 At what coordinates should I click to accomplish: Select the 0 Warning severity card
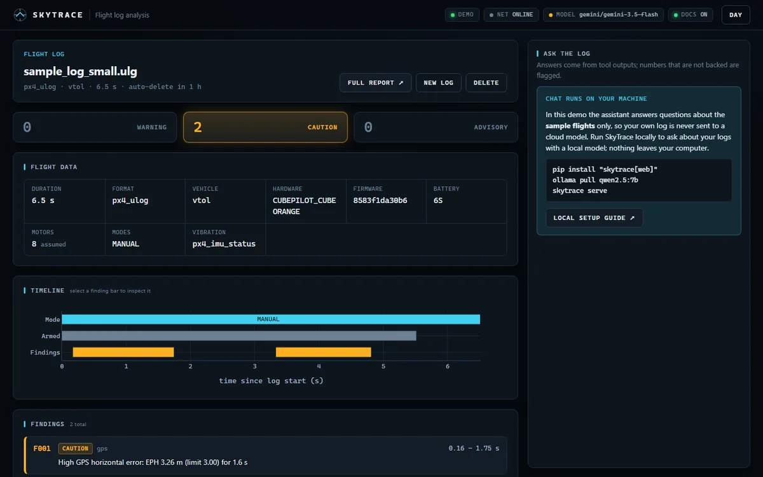[95, 127]
